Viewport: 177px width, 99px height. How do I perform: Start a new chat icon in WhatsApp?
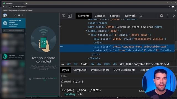(x=19, y=15)
